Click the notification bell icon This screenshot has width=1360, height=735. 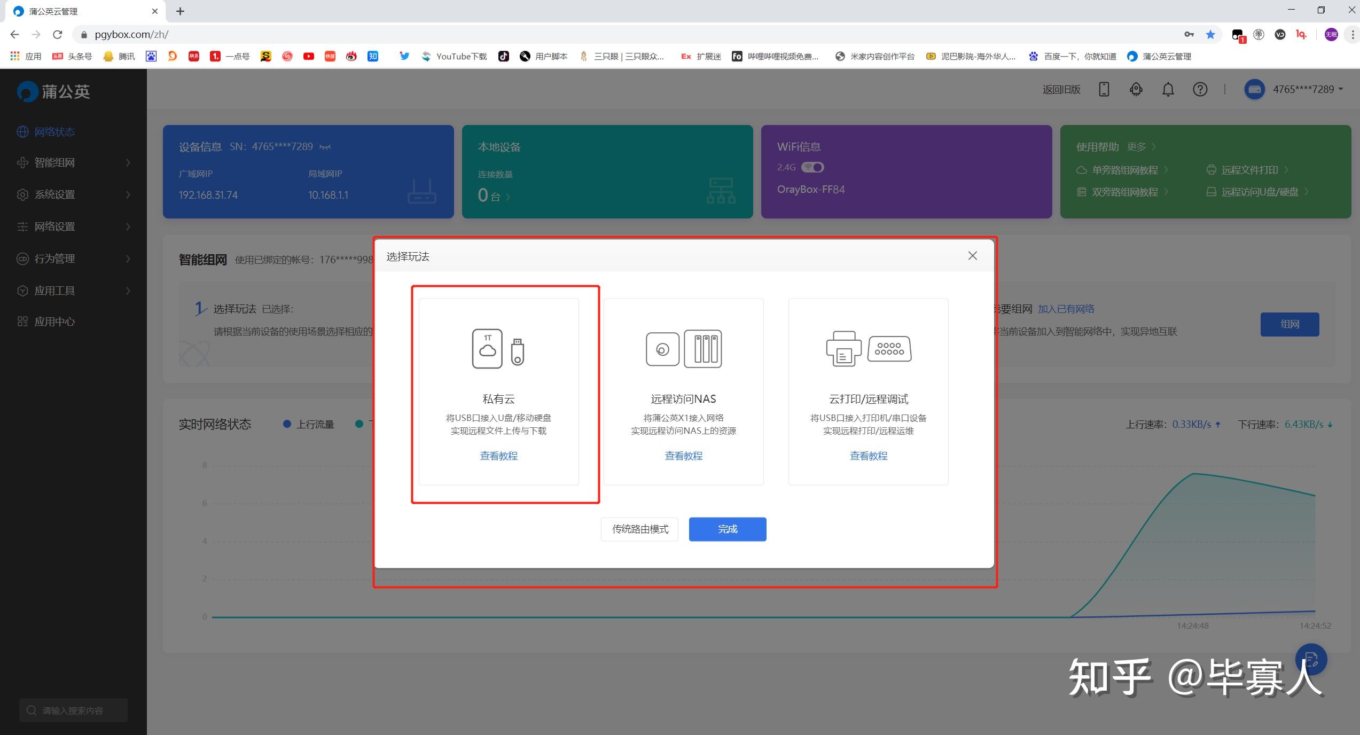[1168, 89]
